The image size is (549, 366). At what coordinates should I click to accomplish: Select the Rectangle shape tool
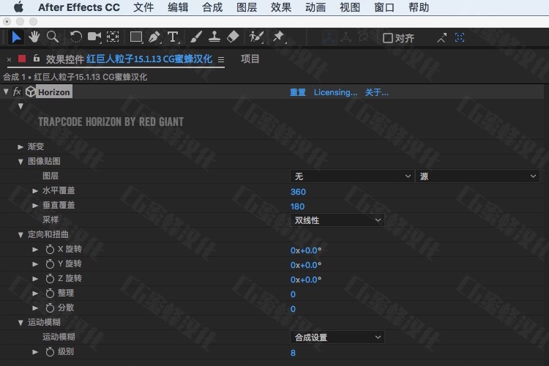point(136,37)
